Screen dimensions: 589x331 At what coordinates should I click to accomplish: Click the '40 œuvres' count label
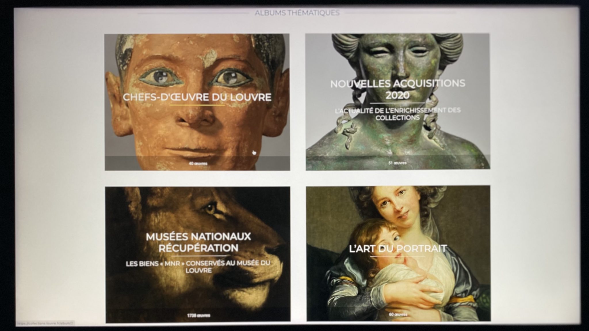point(198,163)
